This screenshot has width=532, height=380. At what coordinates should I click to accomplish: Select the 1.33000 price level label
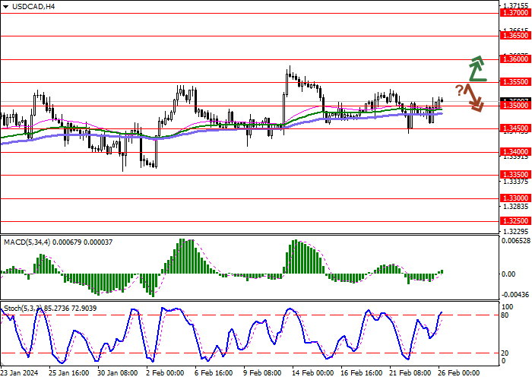(516, 198)
